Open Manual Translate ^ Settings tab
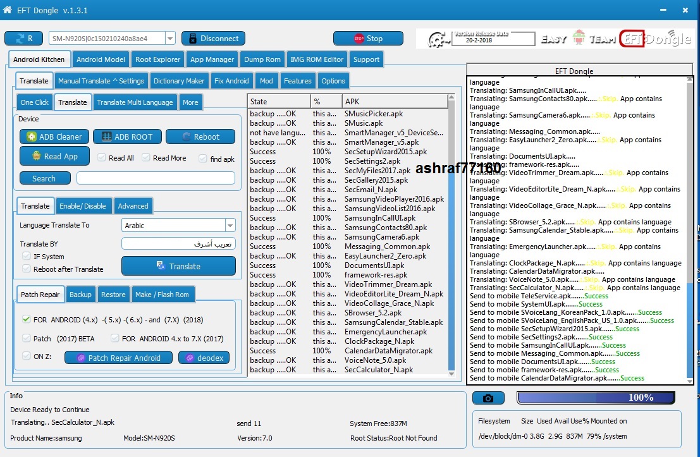This screenshot has height=457, width=700. click(101, 81)
